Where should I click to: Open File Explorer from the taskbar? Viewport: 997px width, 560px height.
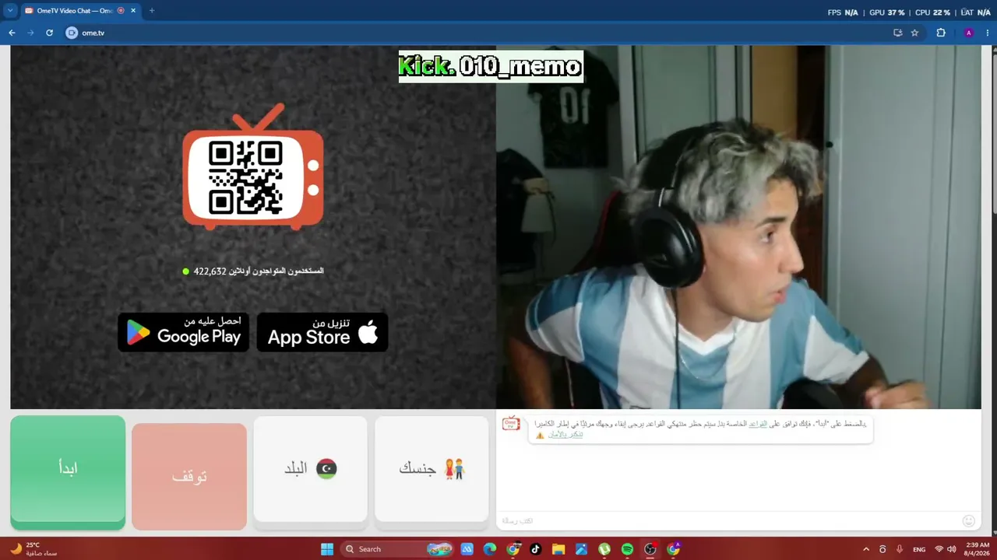[558, 549]
